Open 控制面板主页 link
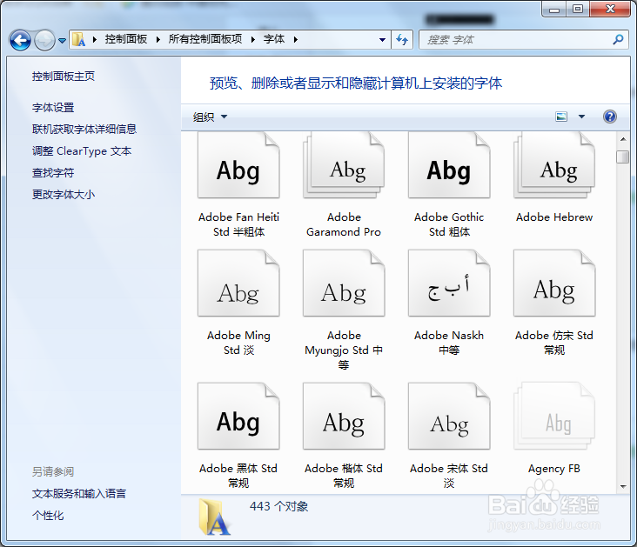The image size is (637, 547). (x=64, y=77)
